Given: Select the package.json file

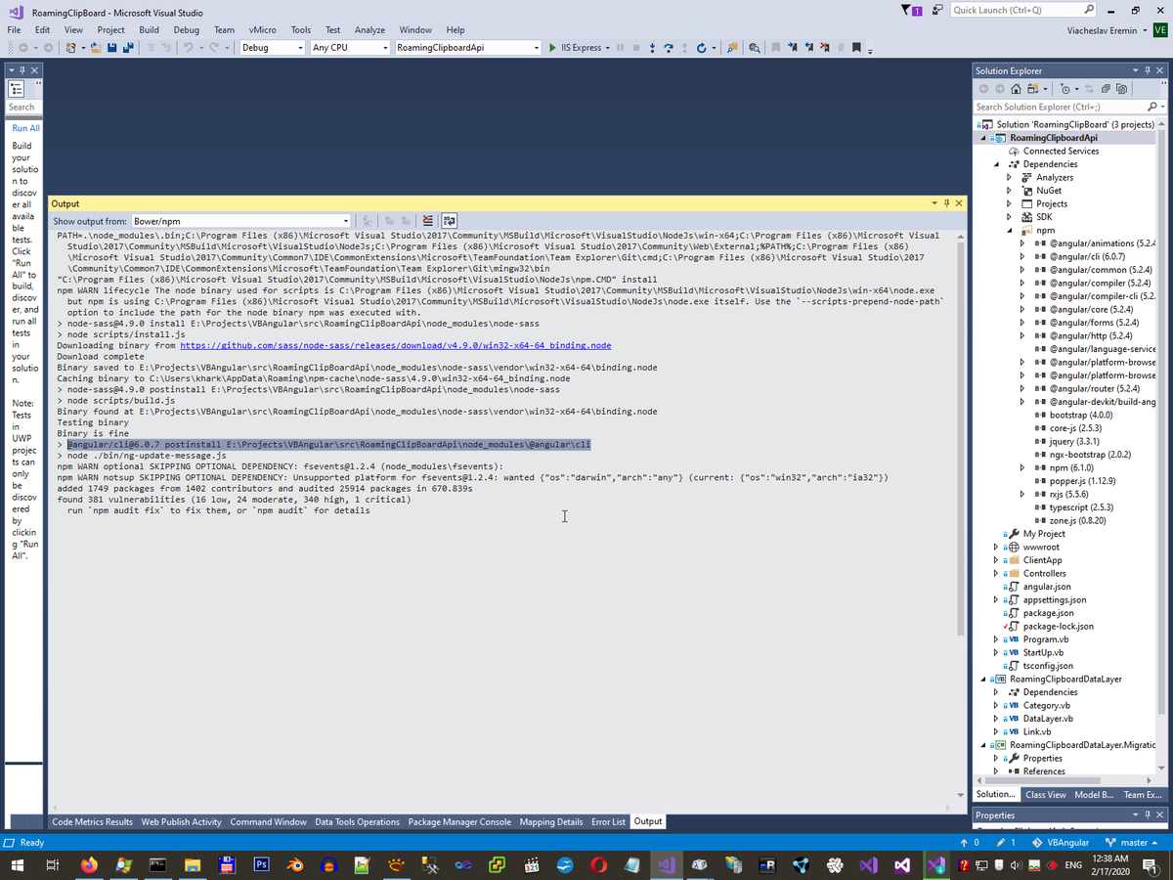Looking at the screenshot, I should coord(1048,613).
